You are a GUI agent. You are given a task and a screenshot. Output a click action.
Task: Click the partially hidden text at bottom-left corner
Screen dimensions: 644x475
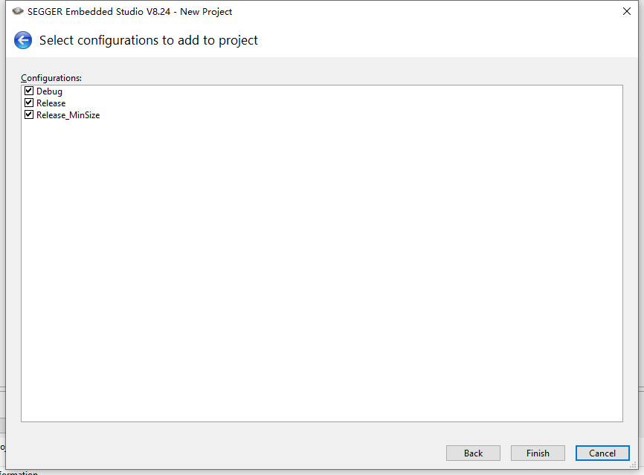point(19,472)
